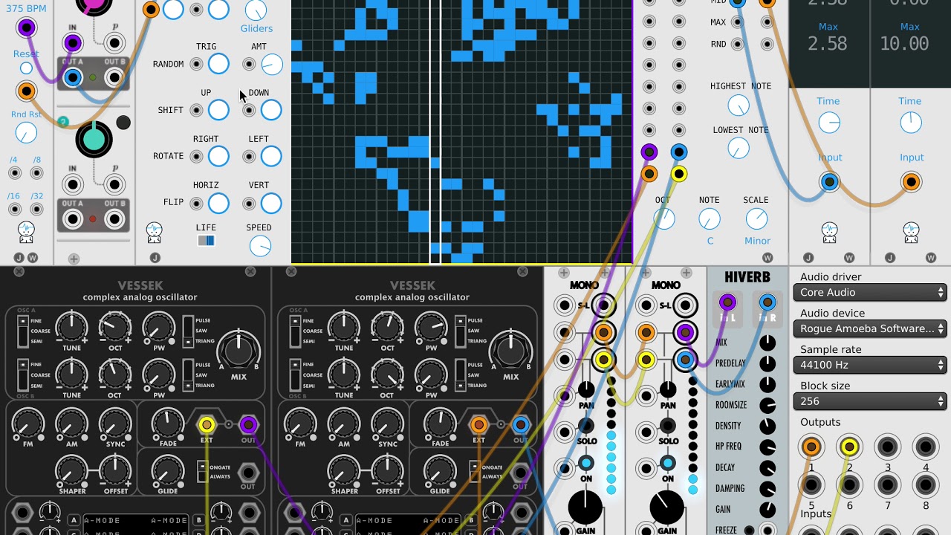This screenshot has height=535, width=951.
Task: Click the first MONO channel PAN knob
Action: click(586, 389)
